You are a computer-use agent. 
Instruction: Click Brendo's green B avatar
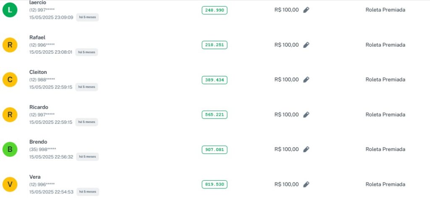click(x=10, y=149)
